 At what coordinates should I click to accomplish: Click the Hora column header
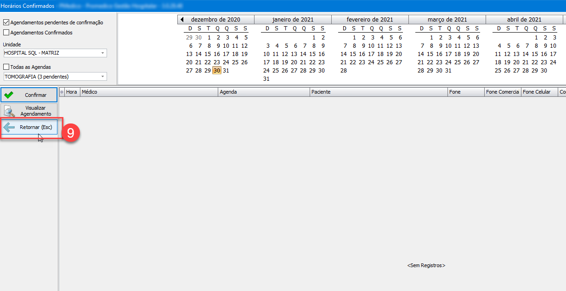pos(72,92)
